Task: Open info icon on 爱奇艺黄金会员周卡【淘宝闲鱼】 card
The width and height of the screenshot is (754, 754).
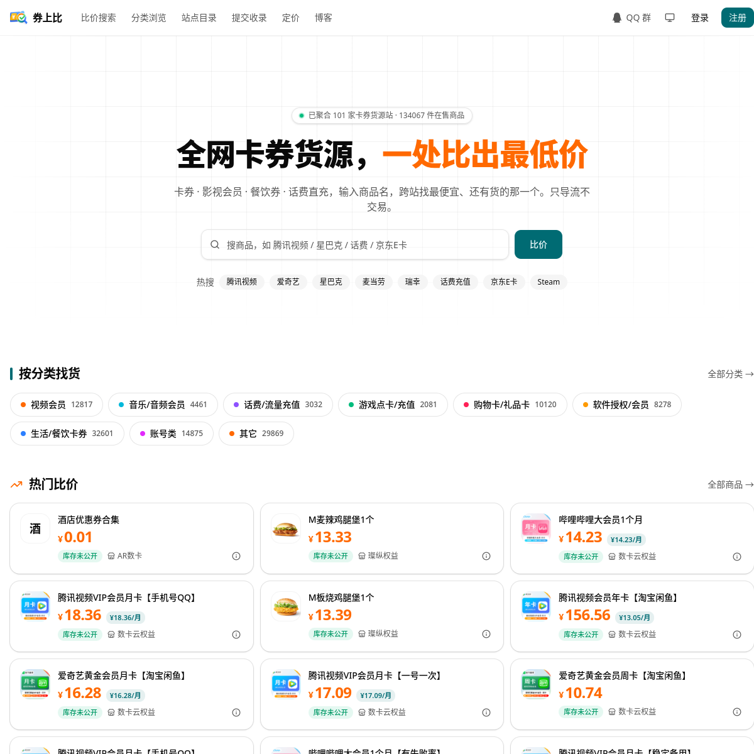Action: coord(737,712)
